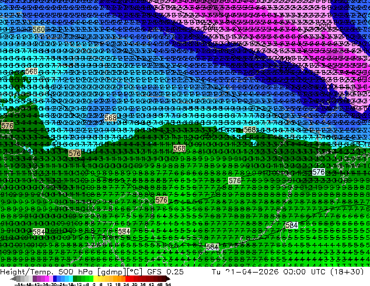
Task: Click the '[gdmp]' unit label
Action: click(112, 272)
